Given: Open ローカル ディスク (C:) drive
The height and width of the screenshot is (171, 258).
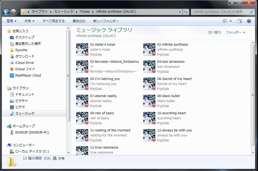Looking at the screenshot, I should click(32, 151).
